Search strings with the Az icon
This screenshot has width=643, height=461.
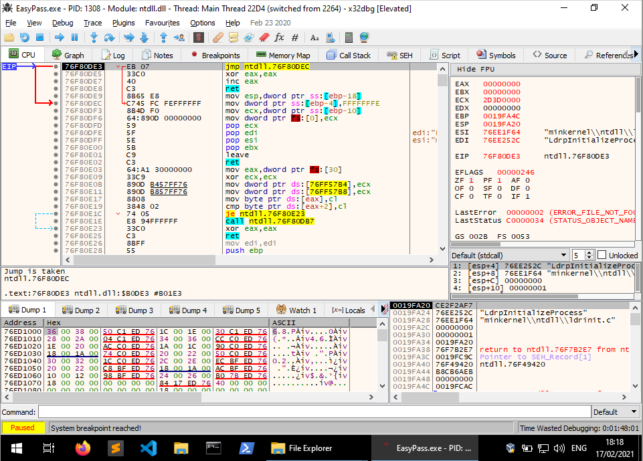click(314, 37)
